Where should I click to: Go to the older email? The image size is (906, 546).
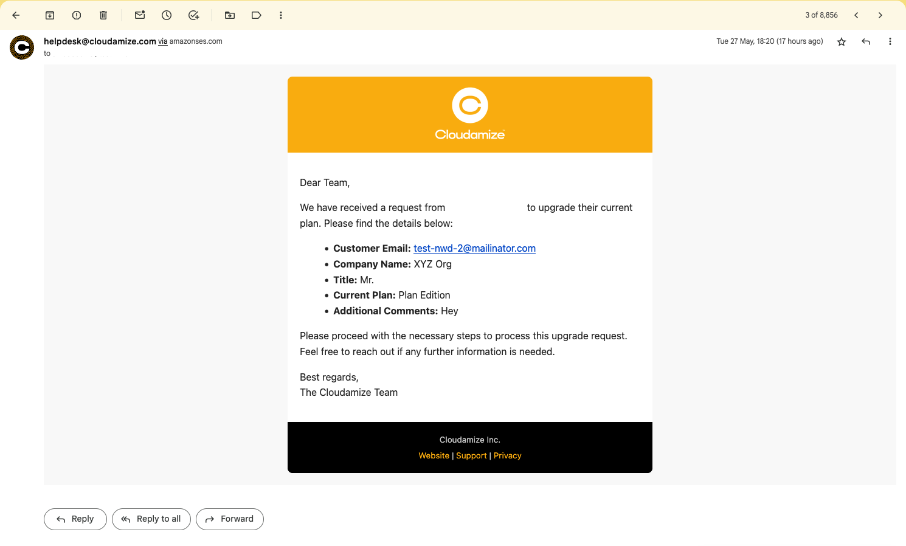(880, 15)
